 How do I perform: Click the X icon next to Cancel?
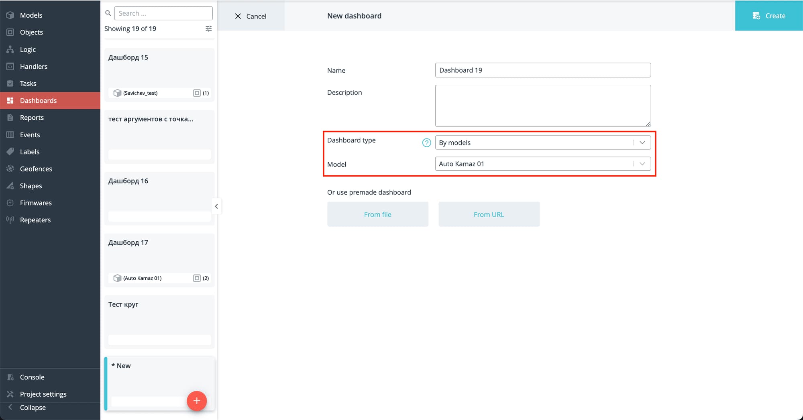[x=238, y=16]
